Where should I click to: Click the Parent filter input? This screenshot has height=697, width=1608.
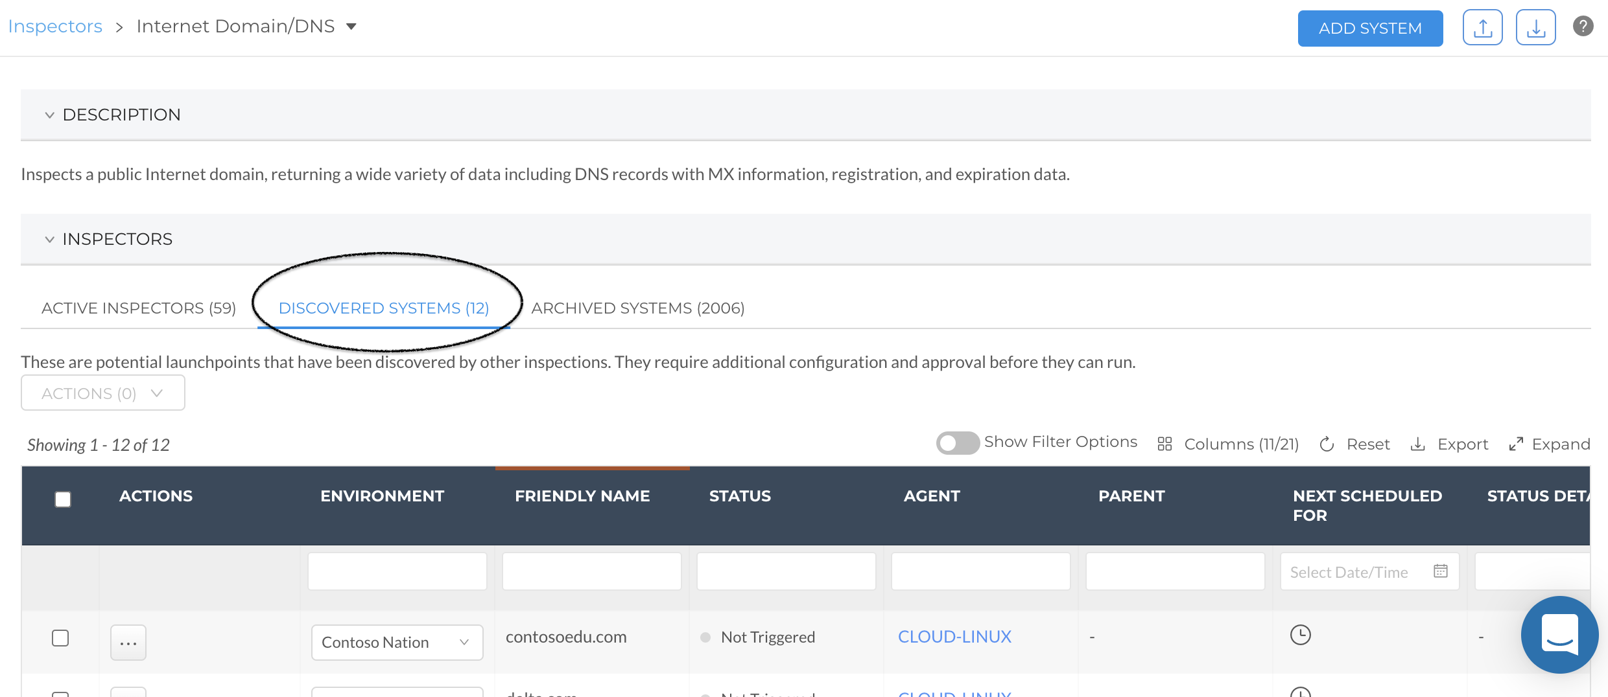(x=1175, y=571)
